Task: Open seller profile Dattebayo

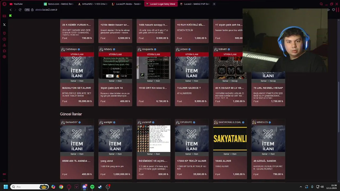Action: click(71, 49)
